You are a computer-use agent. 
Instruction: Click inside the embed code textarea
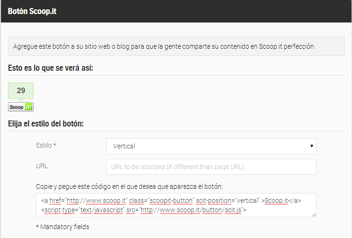click(x=176, y=205)
